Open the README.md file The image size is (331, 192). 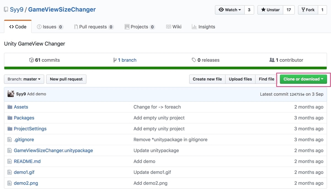coord(27,161)
